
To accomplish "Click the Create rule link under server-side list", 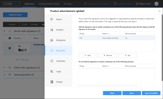I will click(24, 60).
